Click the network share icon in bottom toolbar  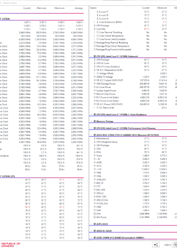(156, 245)
